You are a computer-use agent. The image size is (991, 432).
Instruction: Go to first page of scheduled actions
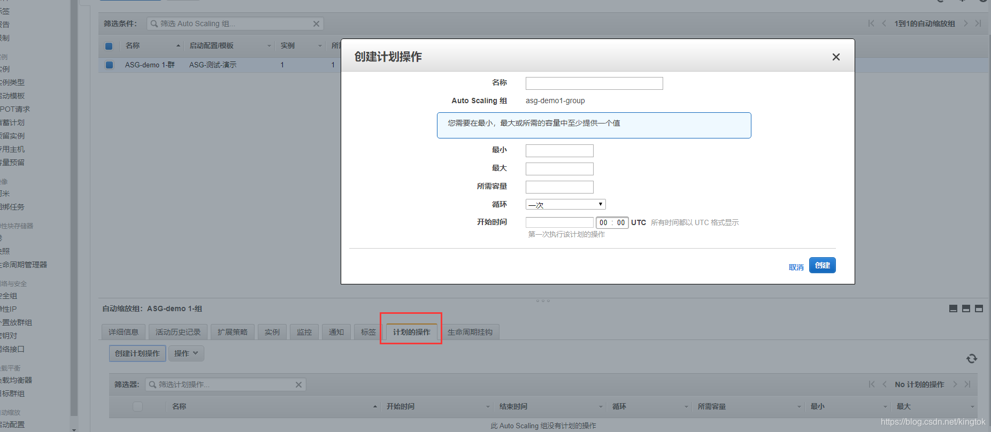tap(872, 384)
